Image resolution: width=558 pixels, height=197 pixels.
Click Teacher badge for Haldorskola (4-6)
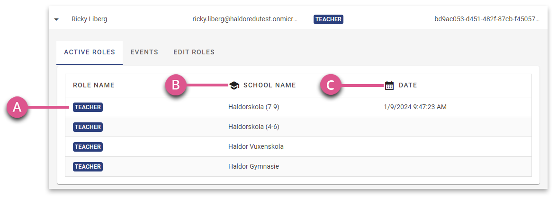pyautogui.click(x=88, y=127)
